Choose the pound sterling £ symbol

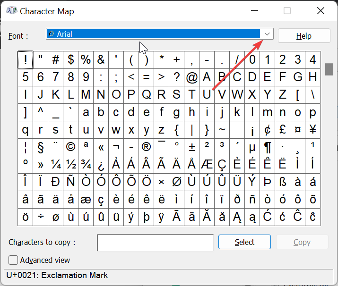[x=283, y=130]
